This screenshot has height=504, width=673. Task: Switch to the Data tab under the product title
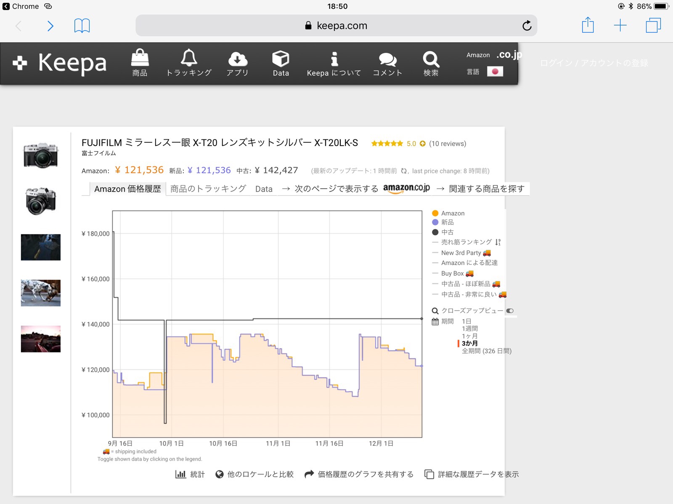[264, 189]
